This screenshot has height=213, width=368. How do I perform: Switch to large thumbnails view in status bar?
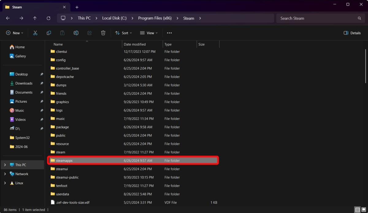tap(364, 210)
